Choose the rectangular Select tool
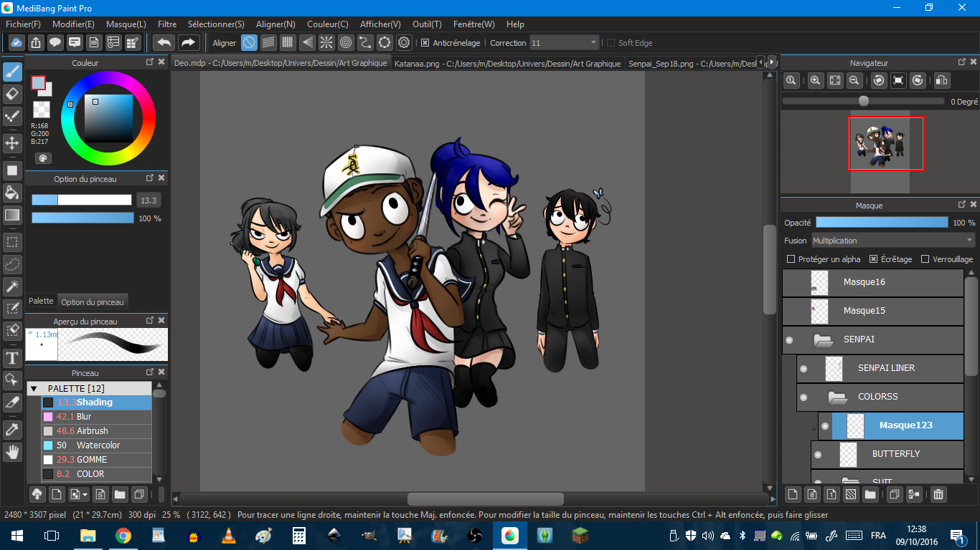Screen dimensions: 980x550 pos(12,241)
